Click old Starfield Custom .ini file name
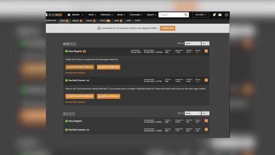 [x=79, y=130]
